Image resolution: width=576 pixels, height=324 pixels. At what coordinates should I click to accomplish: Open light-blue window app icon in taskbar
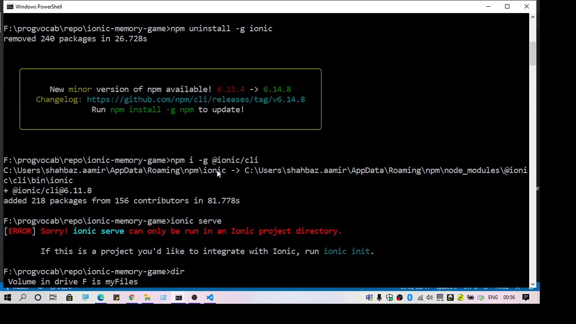tap(163, 297)
